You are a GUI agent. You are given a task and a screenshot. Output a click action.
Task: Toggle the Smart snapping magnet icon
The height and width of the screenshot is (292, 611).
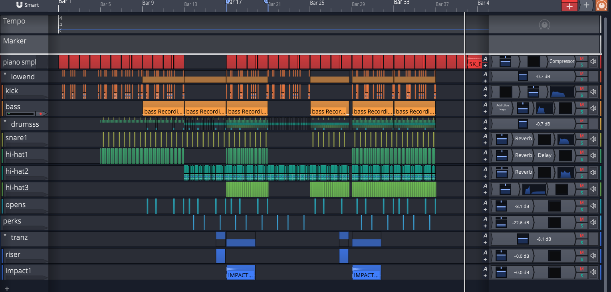pos(20,5)
